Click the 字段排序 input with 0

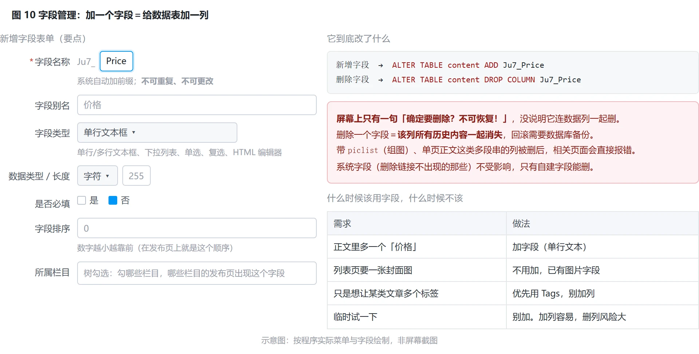point(197,228)
